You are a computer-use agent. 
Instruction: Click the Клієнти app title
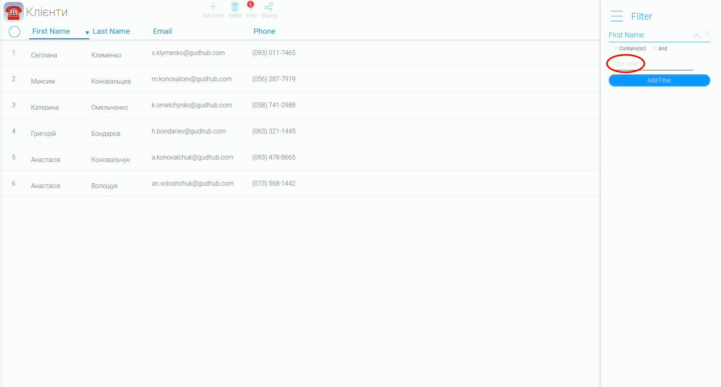point(47,12)
